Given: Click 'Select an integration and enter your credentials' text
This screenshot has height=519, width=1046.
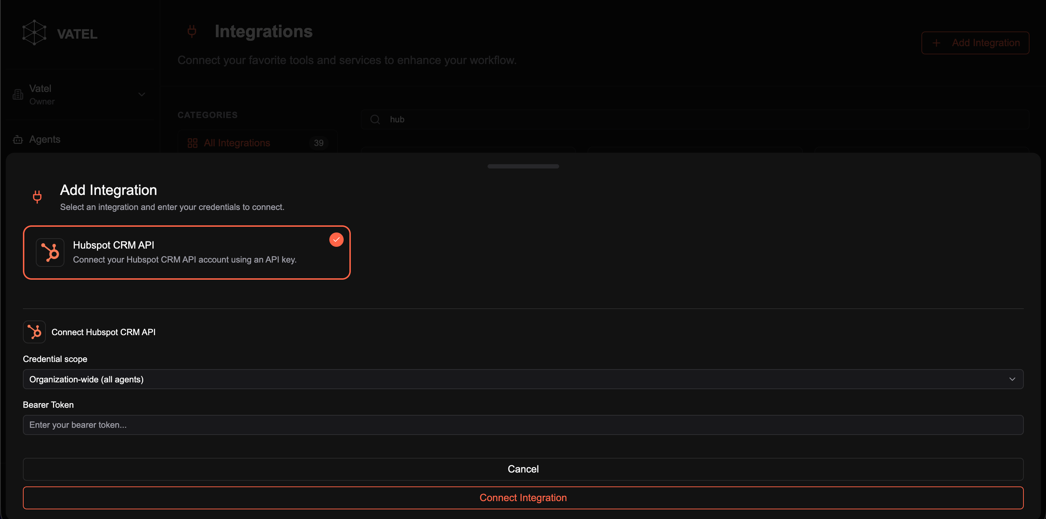Looking at the screenshot, I should click(172, 207).
